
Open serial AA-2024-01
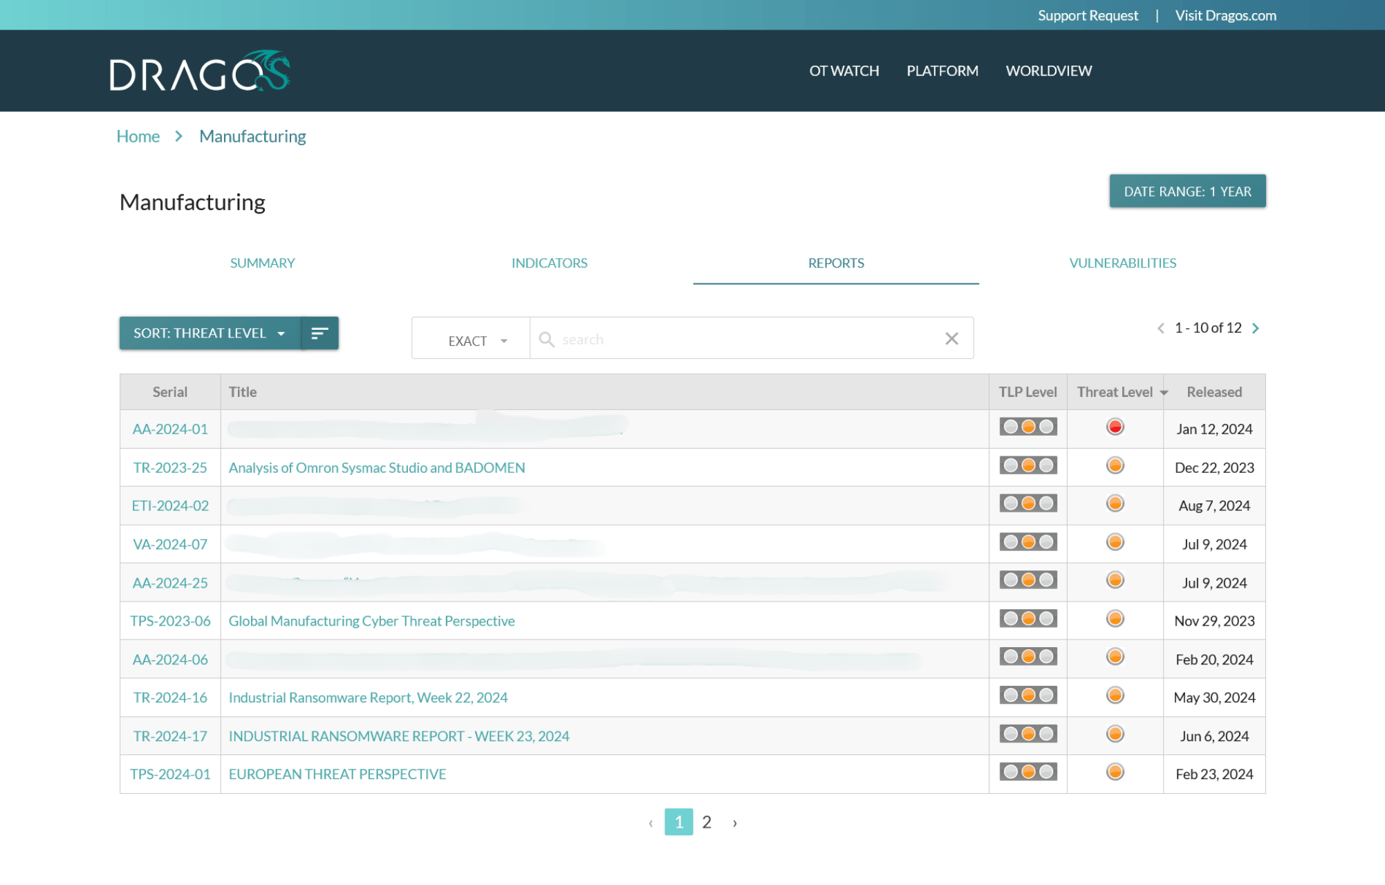pyautogui.click(x=170, y=429)
